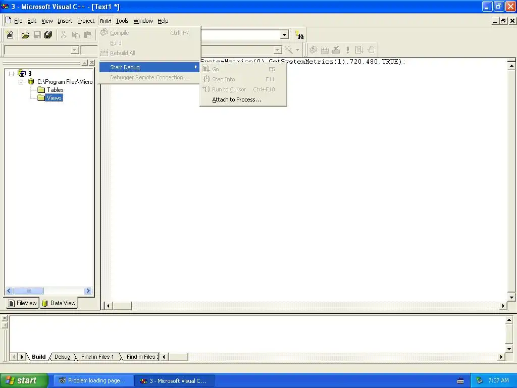Click the Go F5 menu item
Viewport: 517px width, 388px height.
coord(243,69)
